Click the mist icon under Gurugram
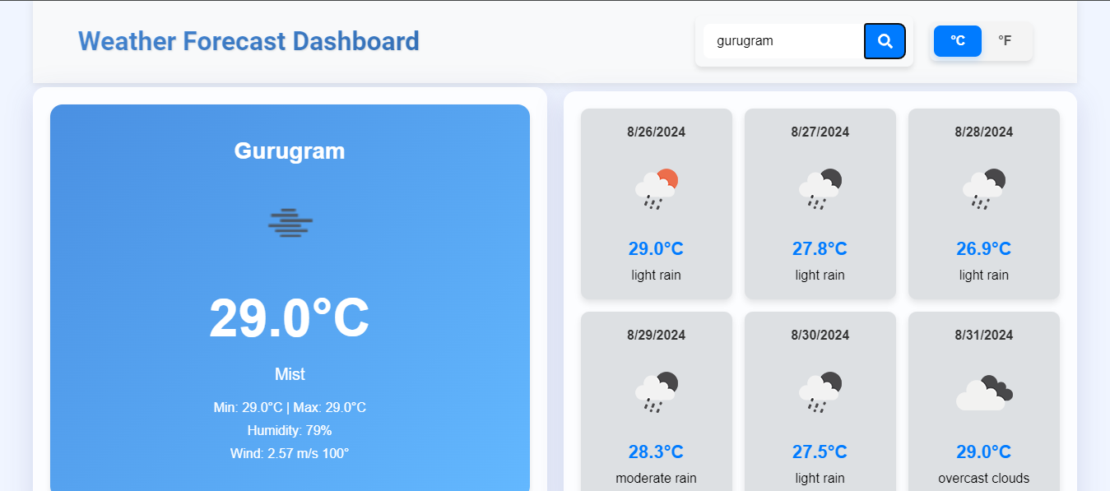This screenshot has width=1110, height=491. click(290, 223)
